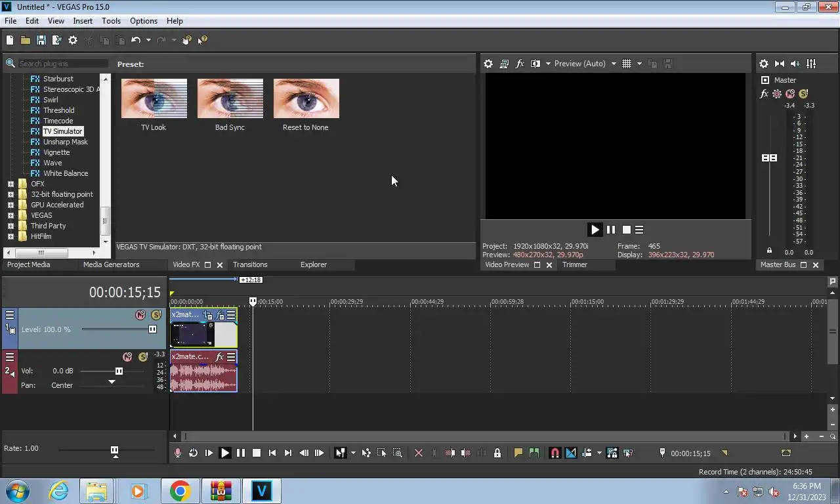Switch to Explorer tab
840x504 pixels.
pos(314,264)
